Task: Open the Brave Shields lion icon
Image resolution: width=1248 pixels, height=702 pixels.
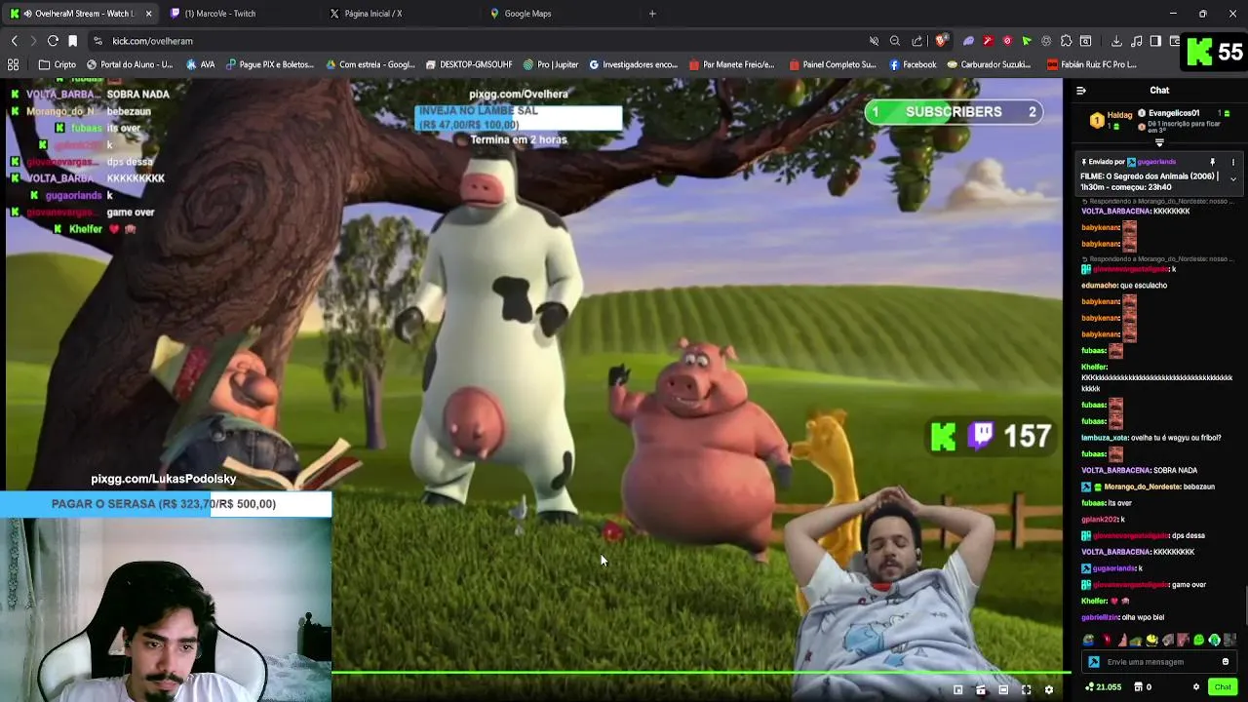Action: [941, 41]
